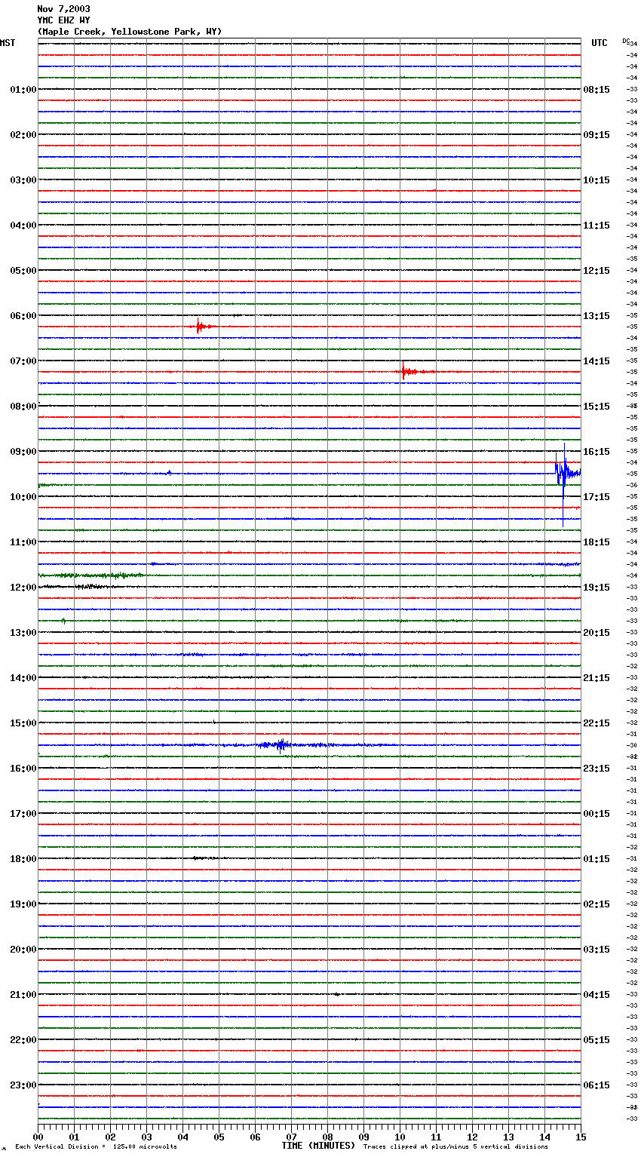Viewport: 641px width, 1157px height.
Task: Select the '14:00' MST hour label
Action: pyautogui.click(x=23, y=678)
